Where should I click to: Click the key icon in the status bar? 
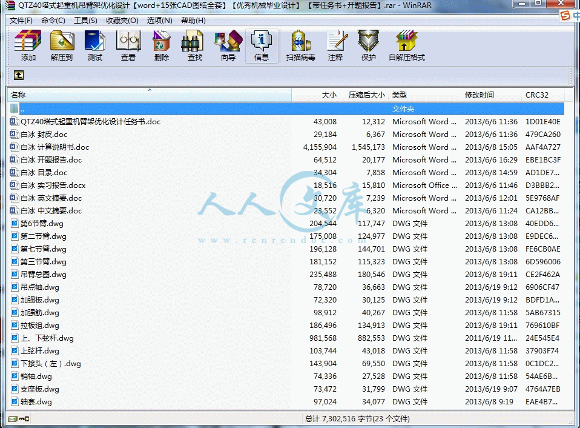(24, 419)
